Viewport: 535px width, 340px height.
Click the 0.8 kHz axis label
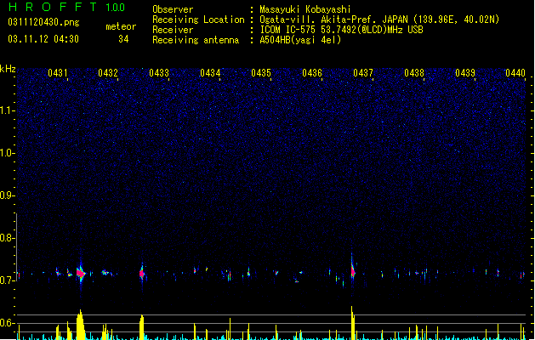(x=8, y=238)
